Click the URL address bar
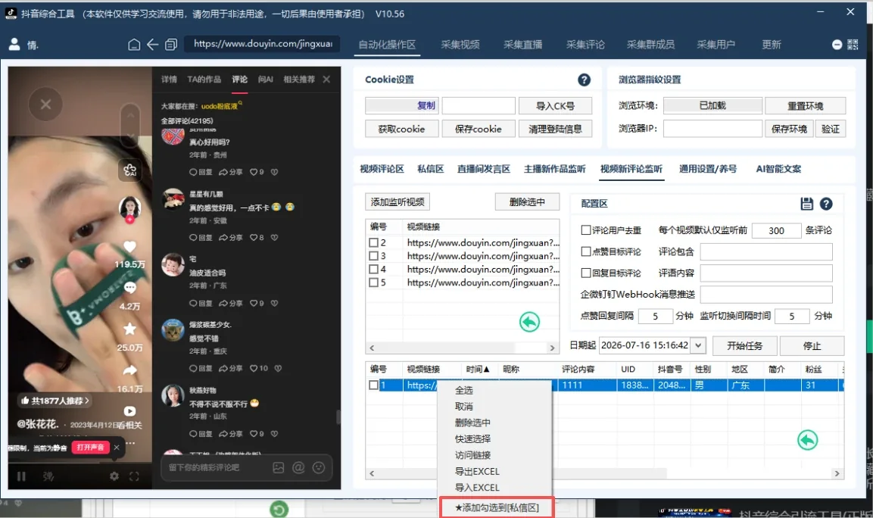873x518 pixels. click(x=262, y=44)
